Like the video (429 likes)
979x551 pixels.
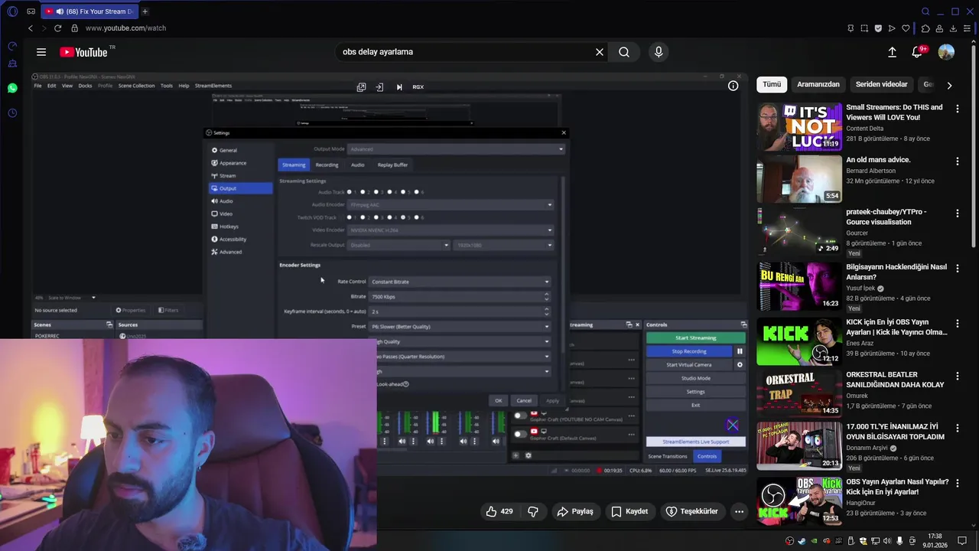pyautogui.click(x=499, y=511)
